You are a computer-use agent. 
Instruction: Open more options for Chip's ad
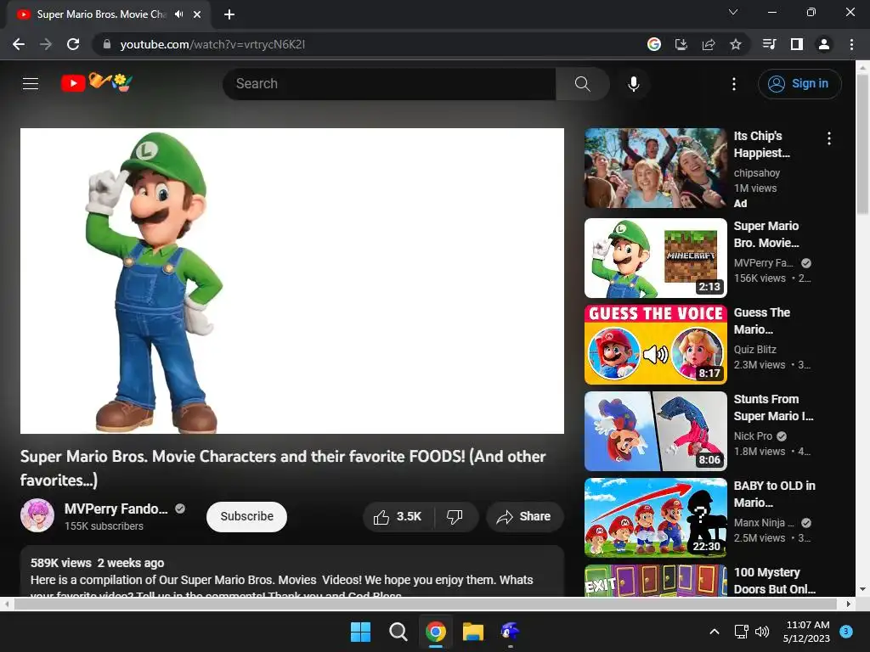[829, 138]
